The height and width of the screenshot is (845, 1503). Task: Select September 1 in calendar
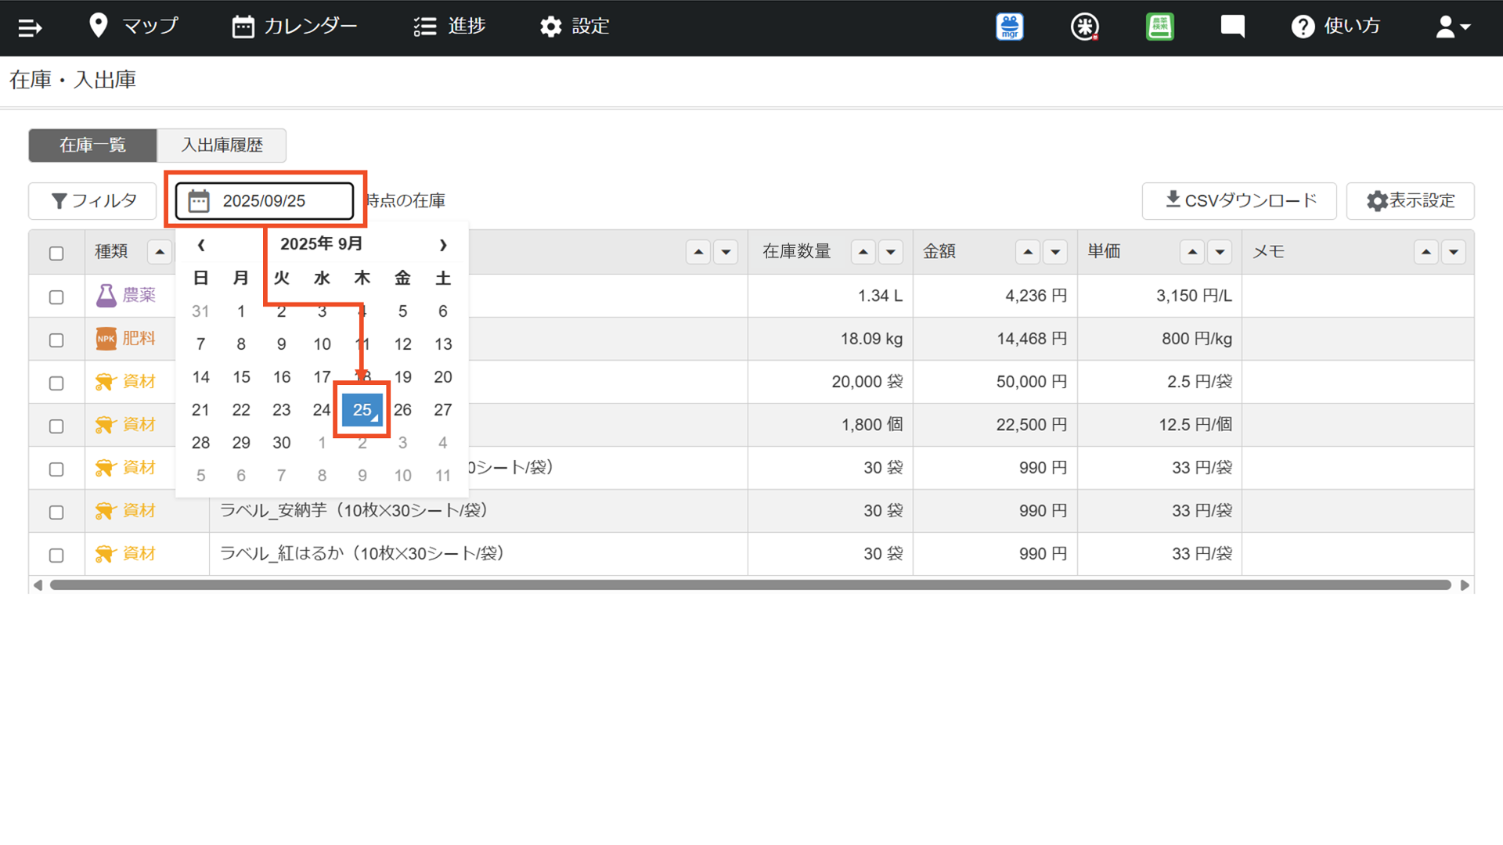(241, 311)
